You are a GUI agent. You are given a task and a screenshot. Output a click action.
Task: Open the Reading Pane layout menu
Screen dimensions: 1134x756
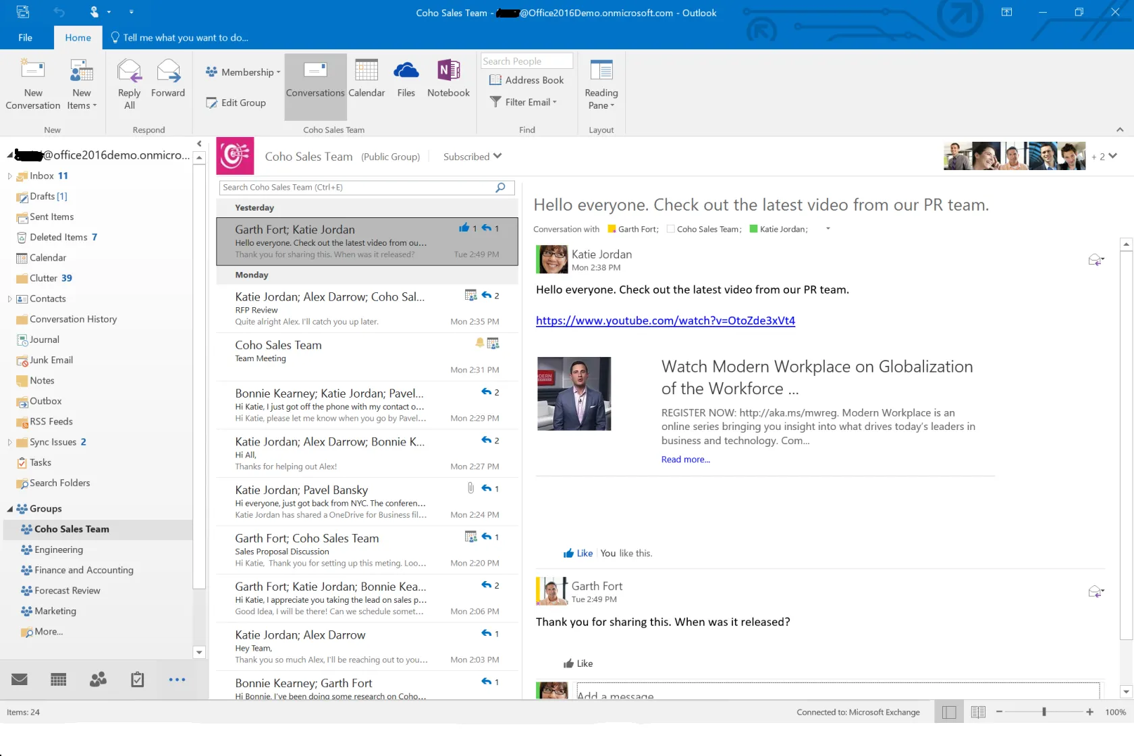pos(601,84)
